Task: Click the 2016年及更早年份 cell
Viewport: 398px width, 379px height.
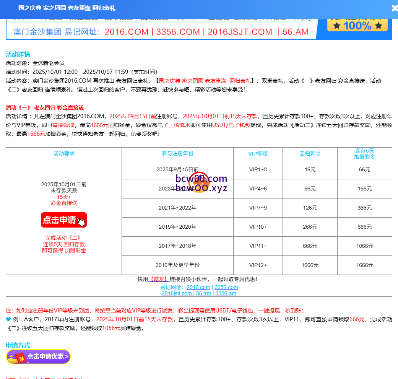Action: [177, 265]
